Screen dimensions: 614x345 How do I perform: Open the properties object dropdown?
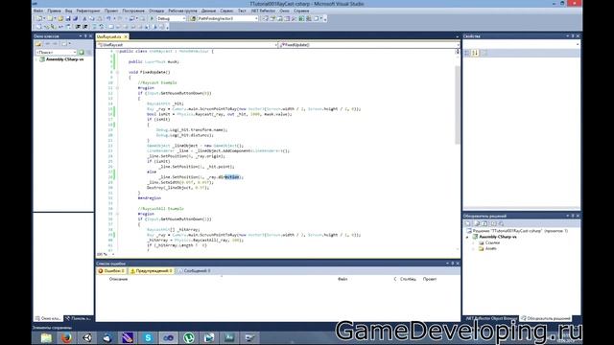click(522, 44)
